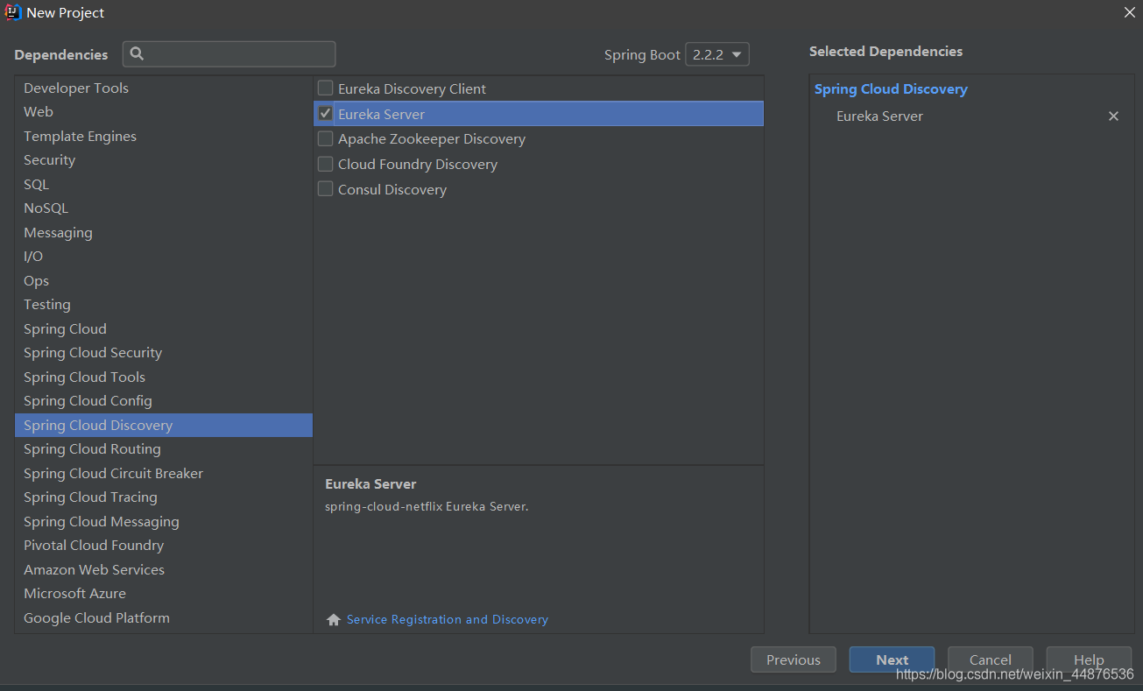Image resolution: width=1143 pixels, height=691 pixels.
Task: Click the IntelliJ logo in the title bar
Action: coord(13,12)
